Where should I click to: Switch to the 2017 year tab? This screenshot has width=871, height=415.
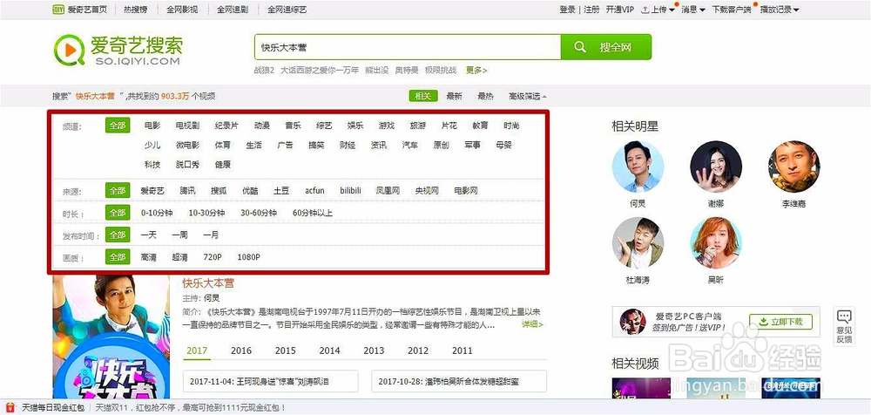coord(197,351)
